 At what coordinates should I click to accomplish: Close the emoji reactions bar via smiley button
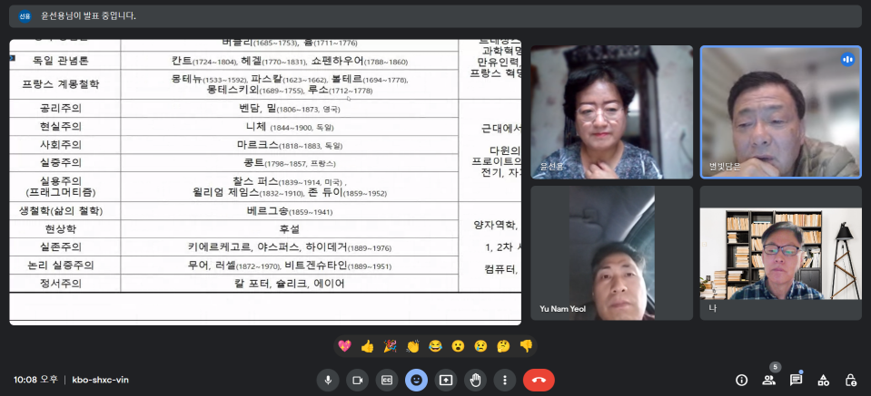[416, 380]
